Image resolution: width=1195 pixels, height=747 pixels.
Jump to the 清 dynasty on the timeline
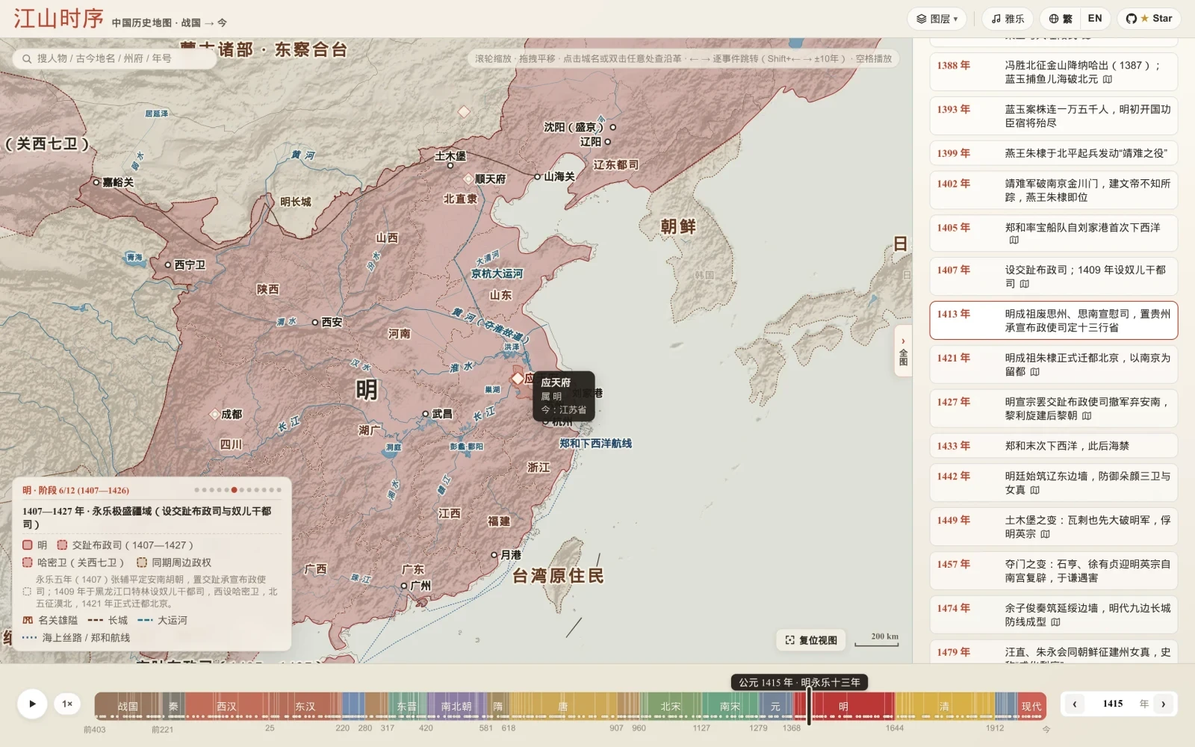pos(944,706)
